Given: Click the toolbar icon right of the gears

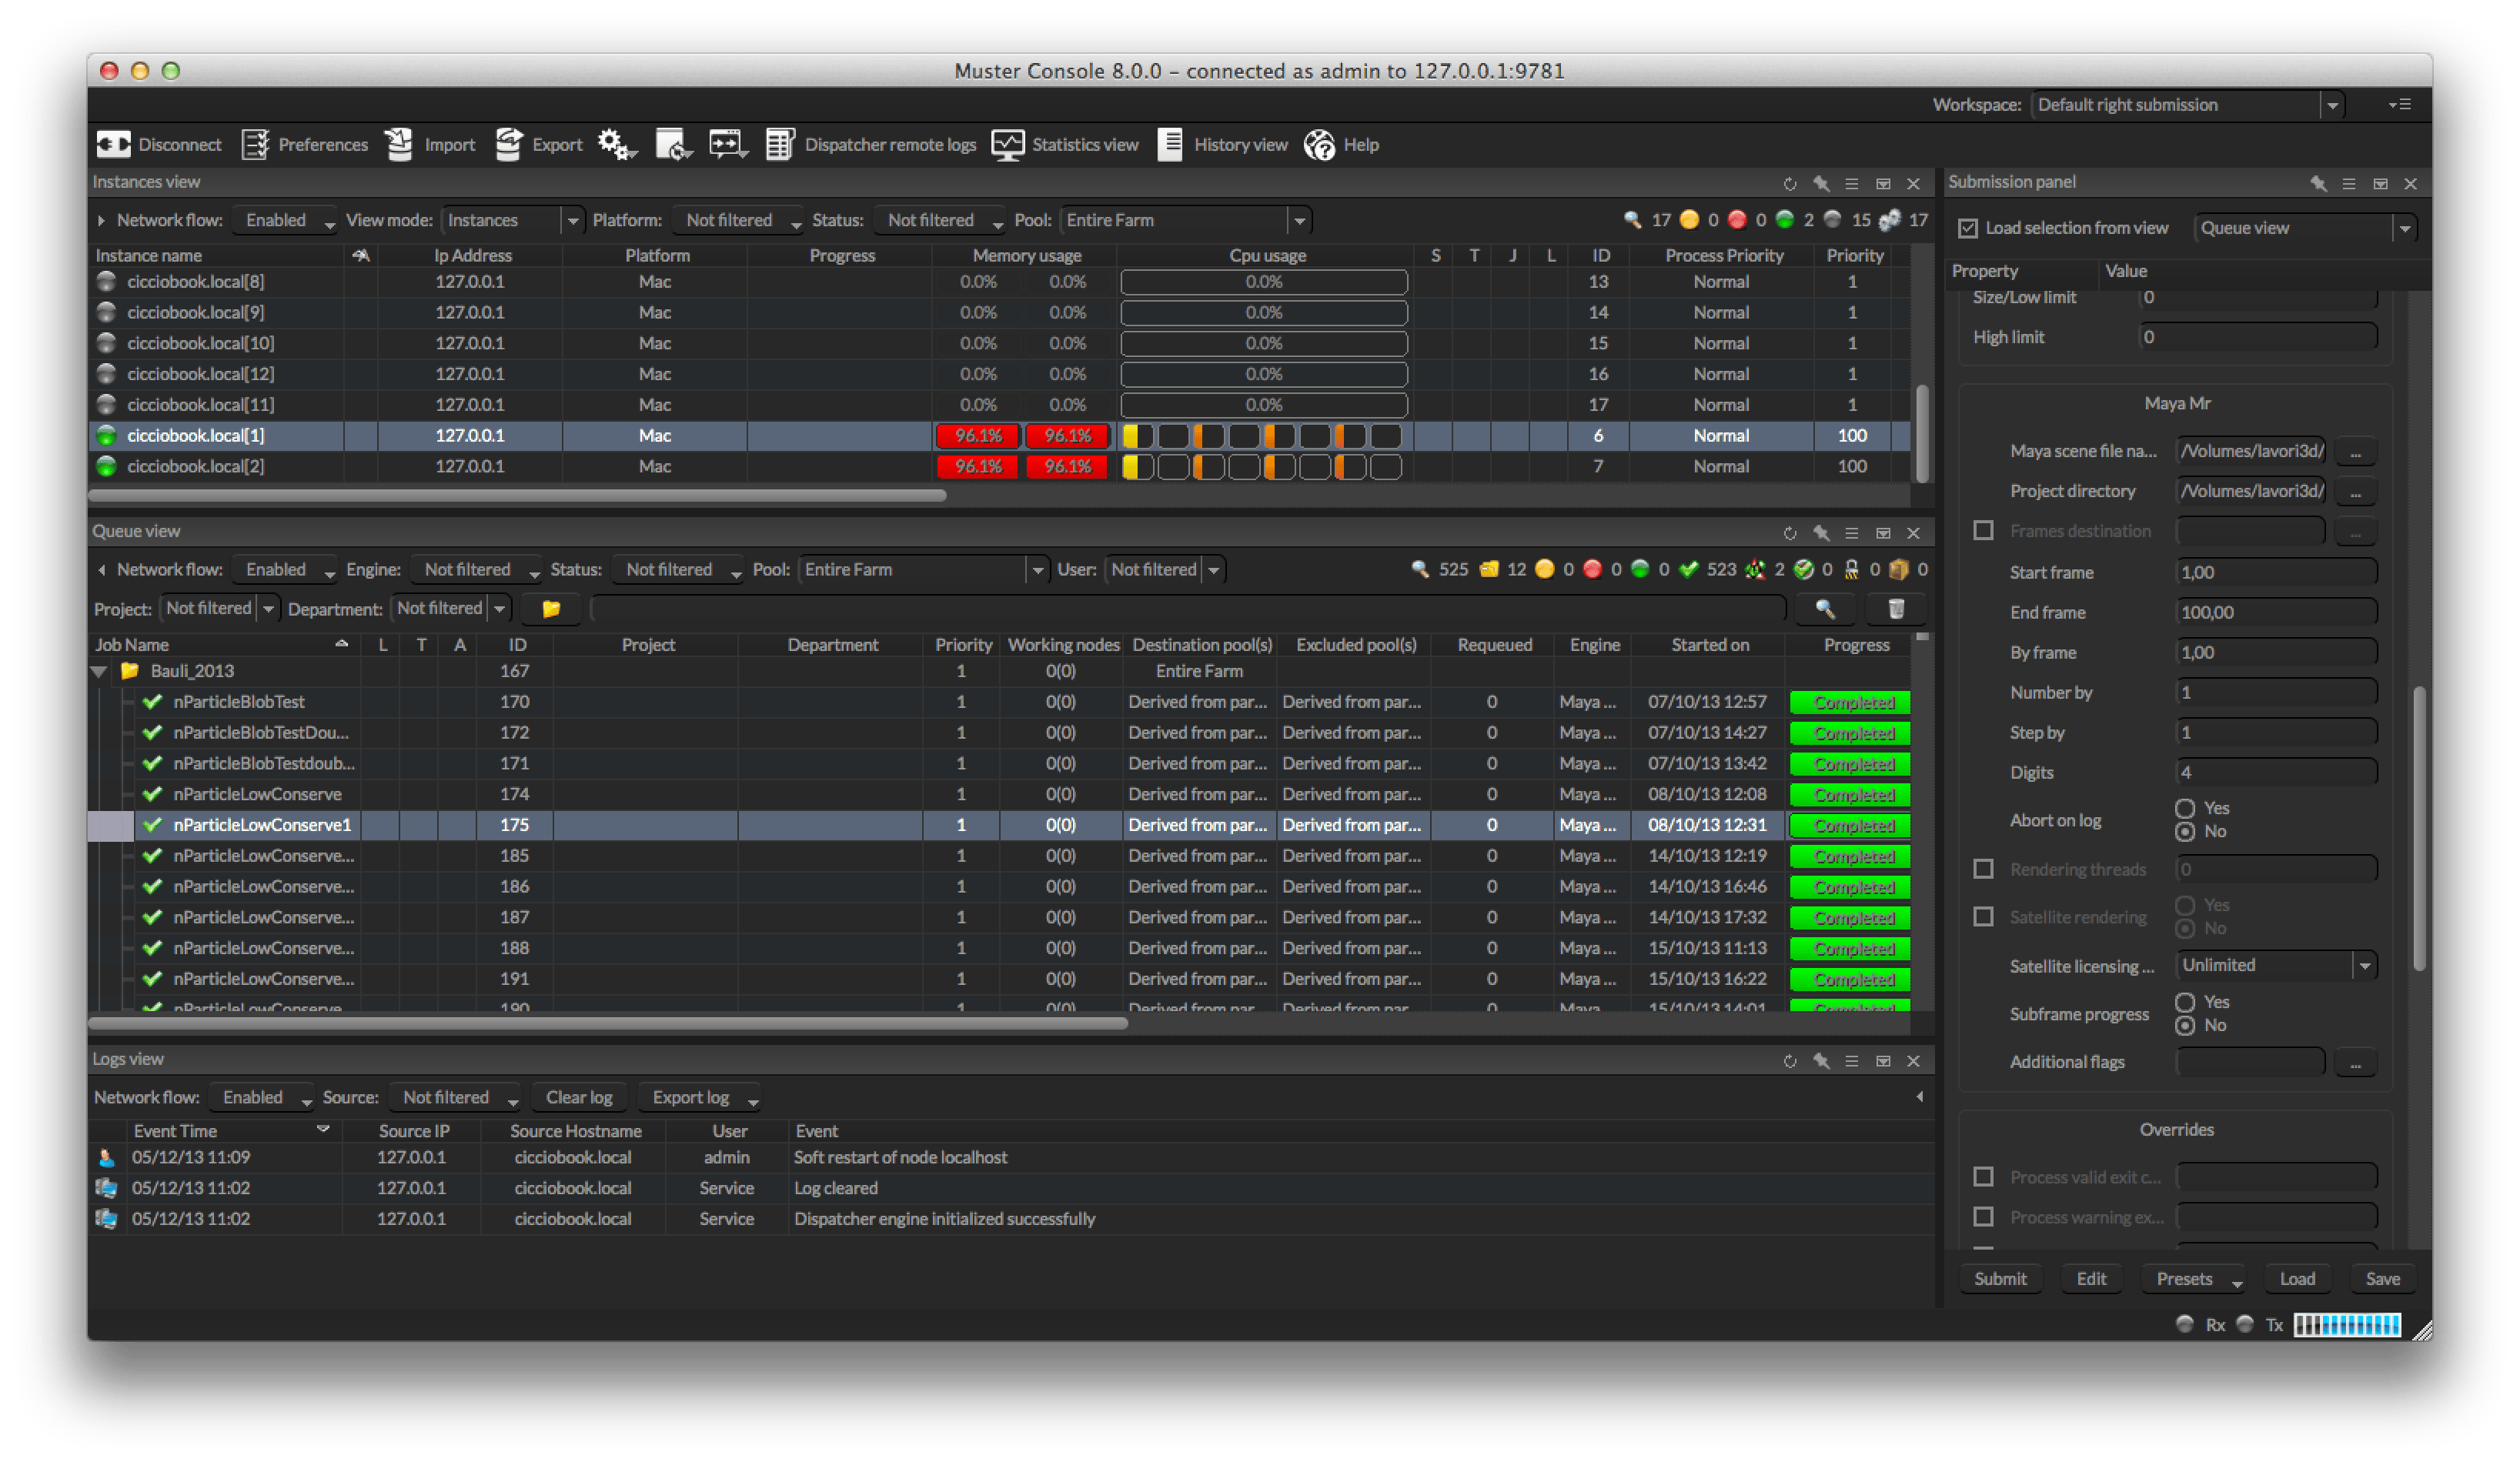Looking at the screenshot, I should click(x=674, y=144).
